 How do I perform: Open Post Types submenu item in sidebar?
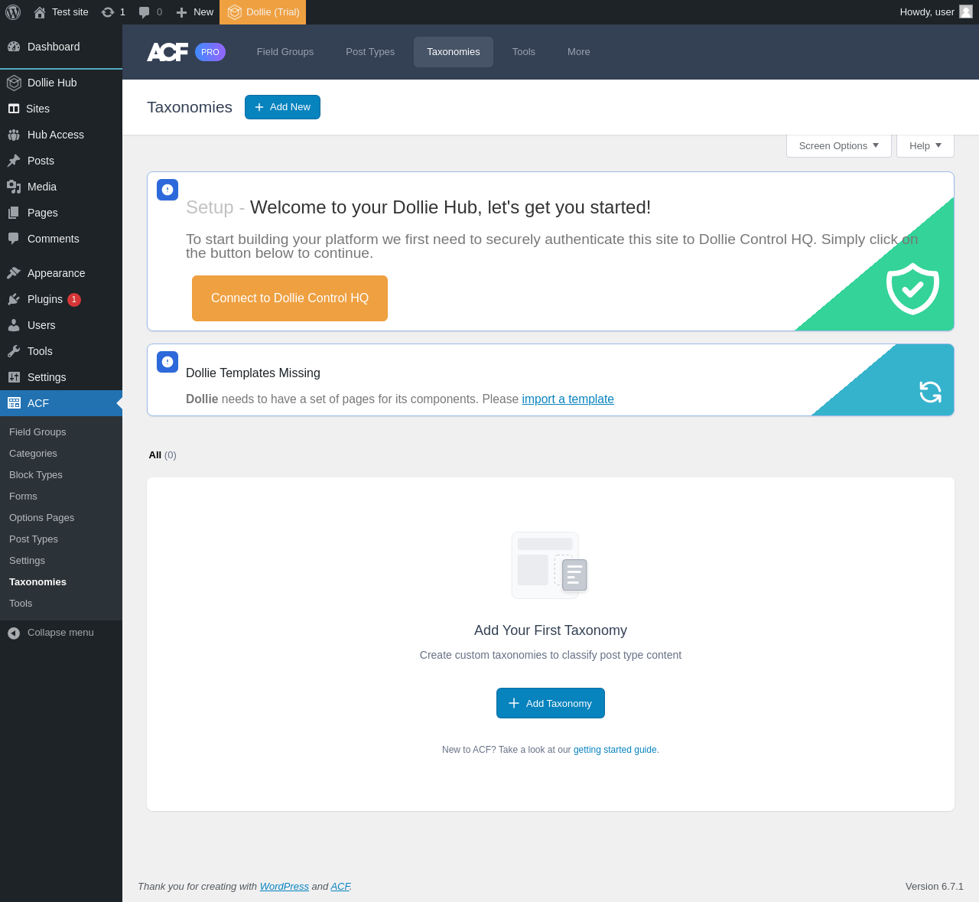(x=61, y=539)
